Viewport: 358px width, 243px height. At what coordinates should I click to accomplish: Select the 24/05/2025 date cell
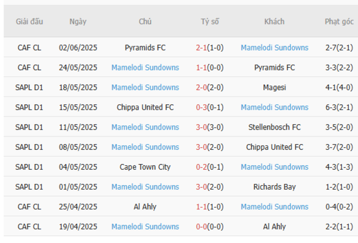[x=78, y=68]
